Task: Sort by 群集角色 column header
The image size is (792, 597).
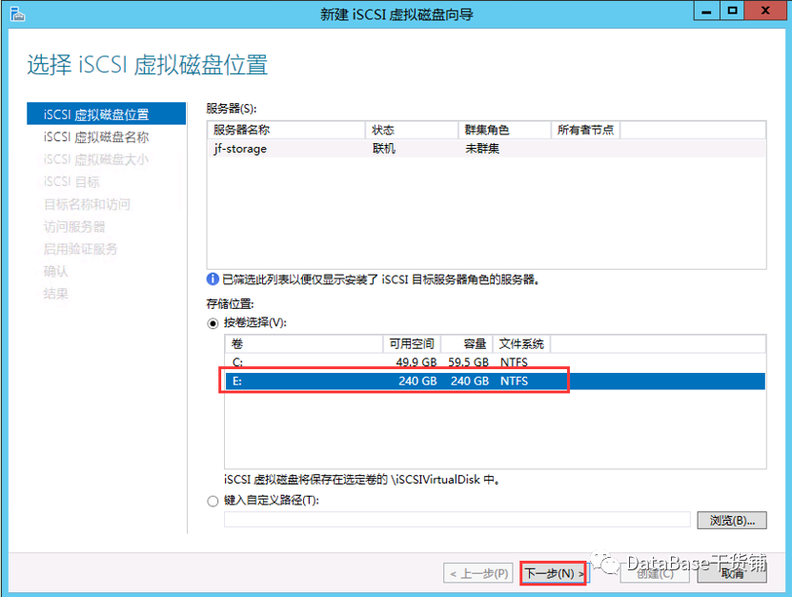Action: click(x=504, y=130)
